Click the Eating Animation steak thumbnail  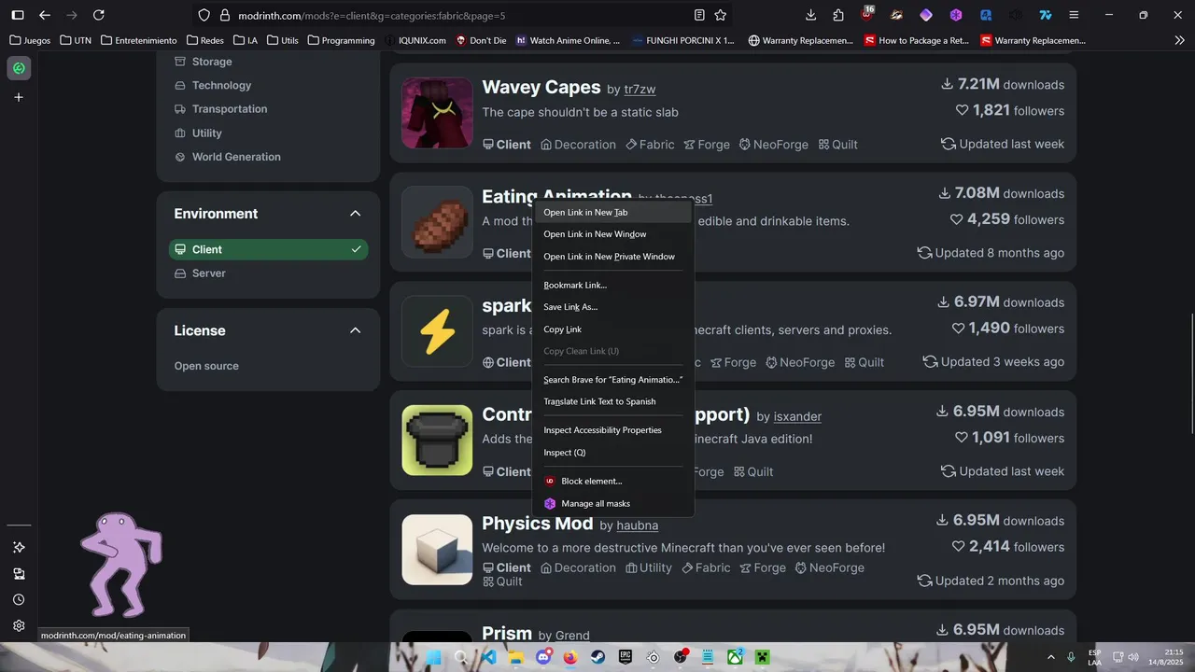tap(437, 222)
